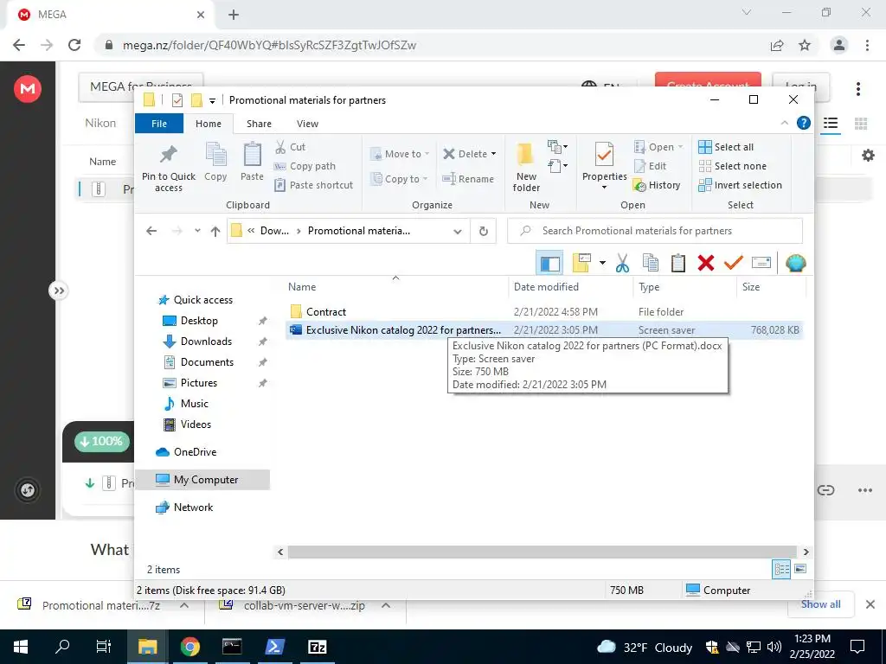Click Copy path in Clipboard group

(305, 166)
